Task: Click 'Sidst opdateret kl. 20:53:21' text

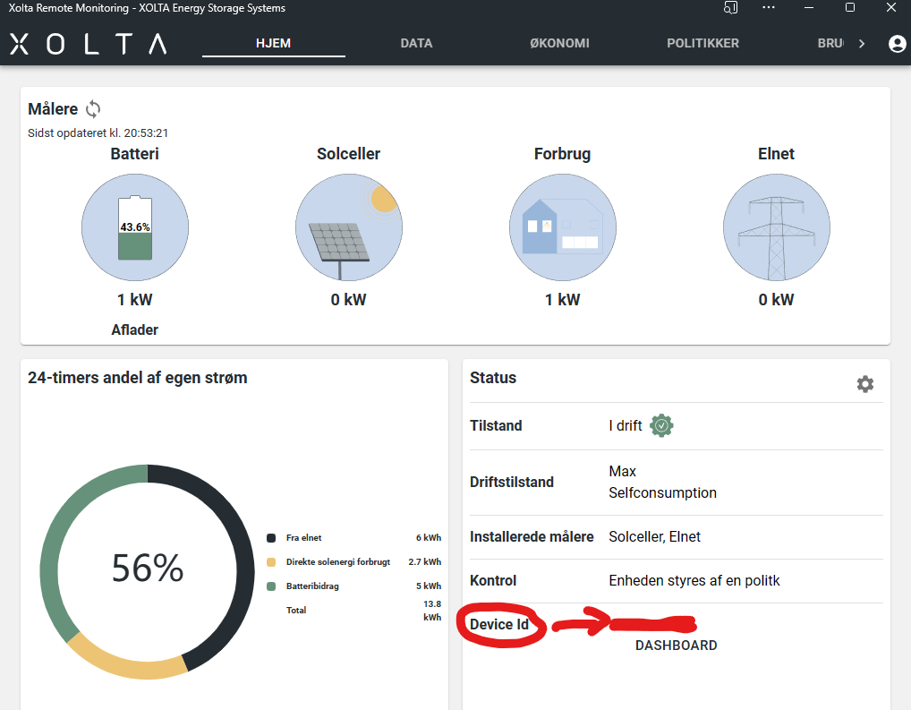Action: [x=98, y=133]
